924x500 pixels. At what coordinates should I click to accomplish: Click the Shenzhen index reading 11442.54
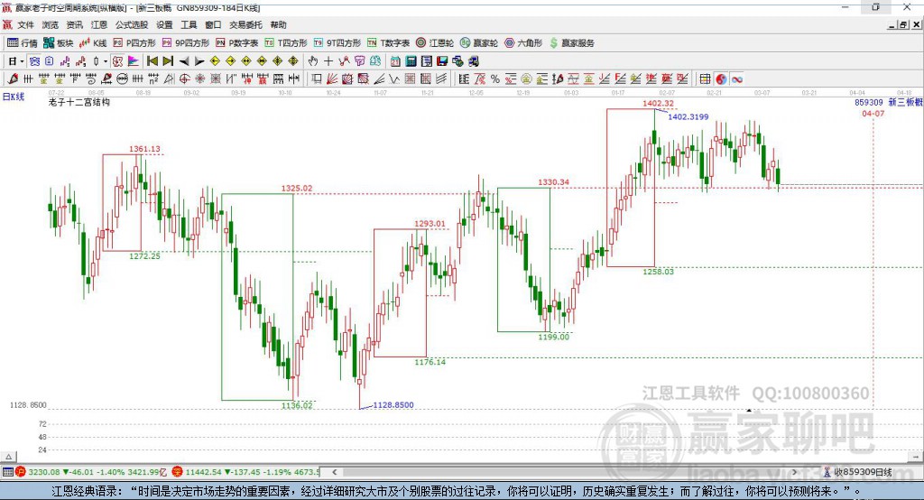[x=205, y=472]
